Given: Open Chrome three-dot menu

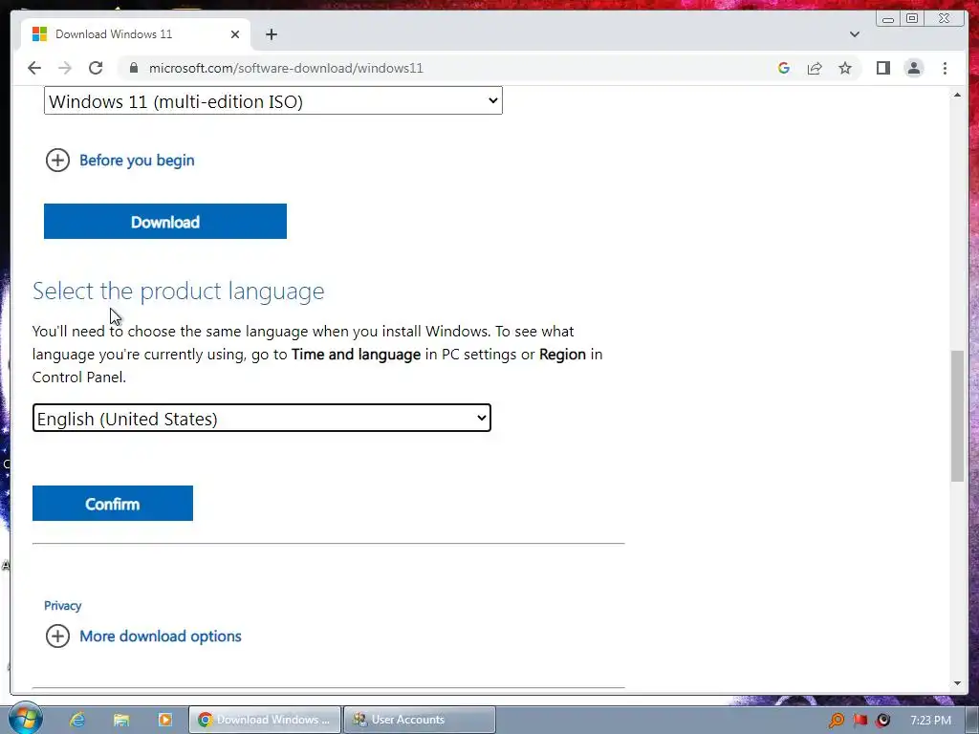Looking at the screenshot, I should pos(945,68).
